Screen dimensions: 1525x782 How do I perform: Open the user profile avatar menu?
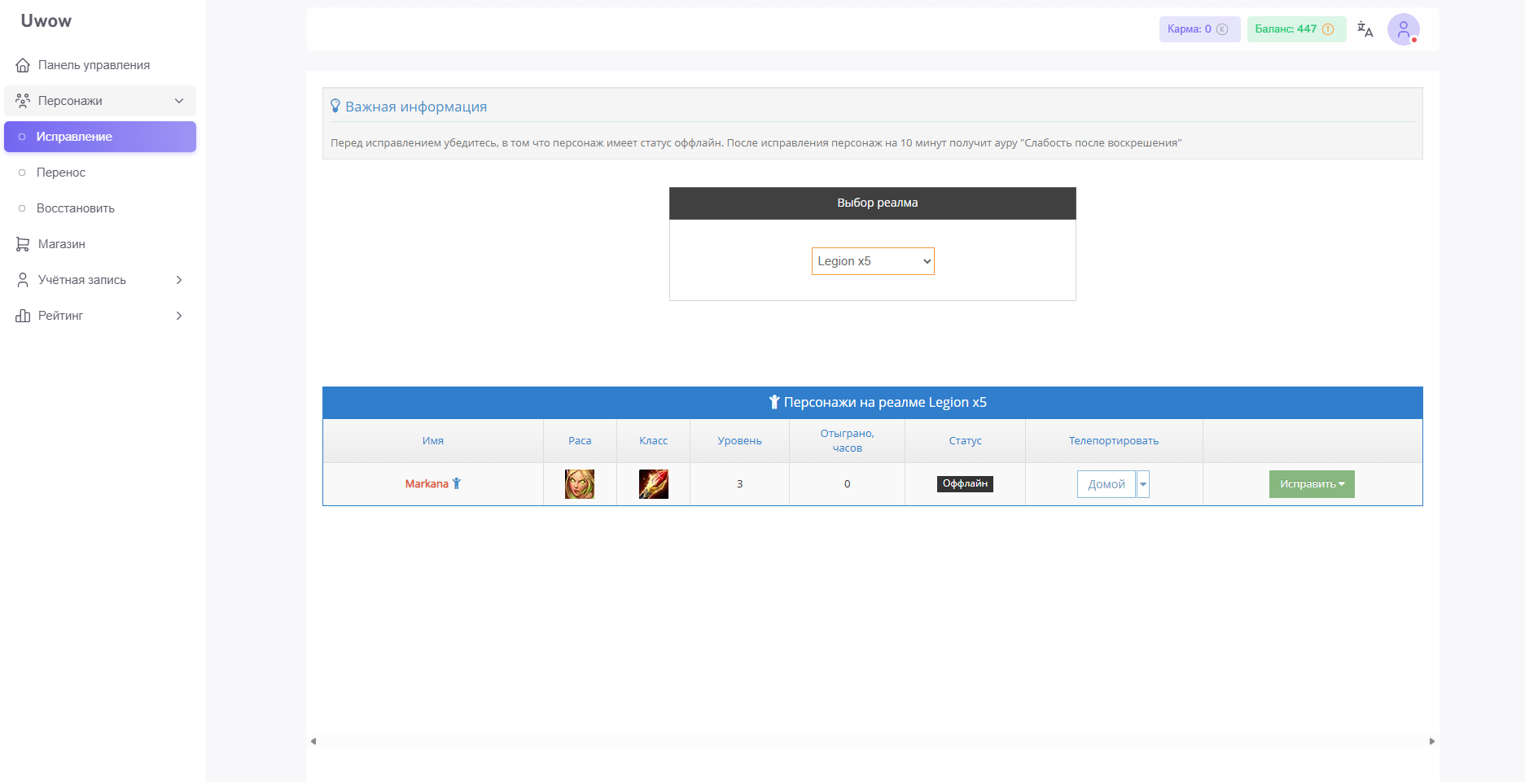1403,29
